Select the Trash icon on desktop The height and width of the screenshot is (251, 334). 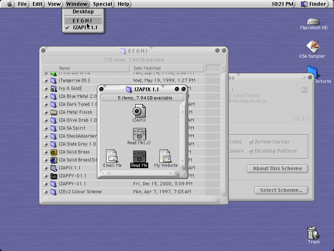pyautogui.click(x=312, y=233)
